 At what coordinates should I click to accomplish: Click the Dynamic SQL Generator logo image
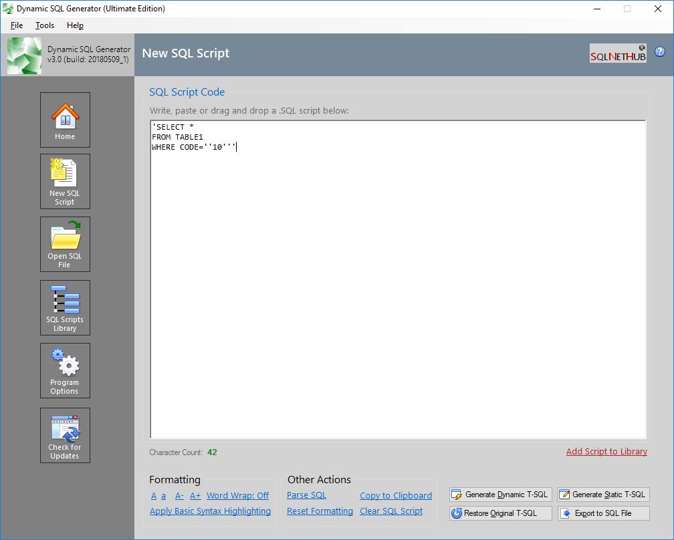tap(25, 55)
